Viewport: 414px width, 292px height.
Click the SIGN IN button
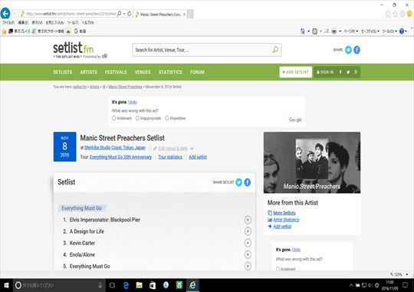[325, 72]
